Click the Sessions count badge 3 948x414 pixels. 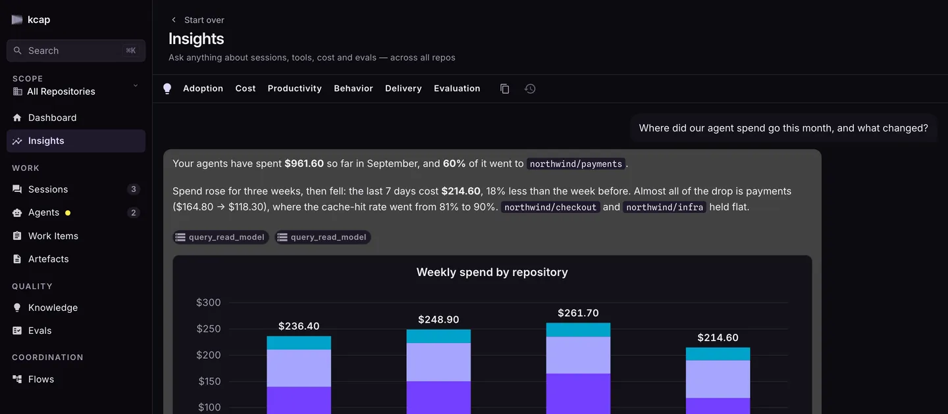click(134, 189)
